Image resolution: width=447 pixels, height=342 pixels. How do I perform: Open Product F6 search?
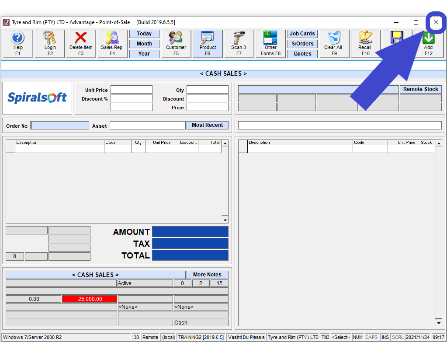click(x=208, y=44)
